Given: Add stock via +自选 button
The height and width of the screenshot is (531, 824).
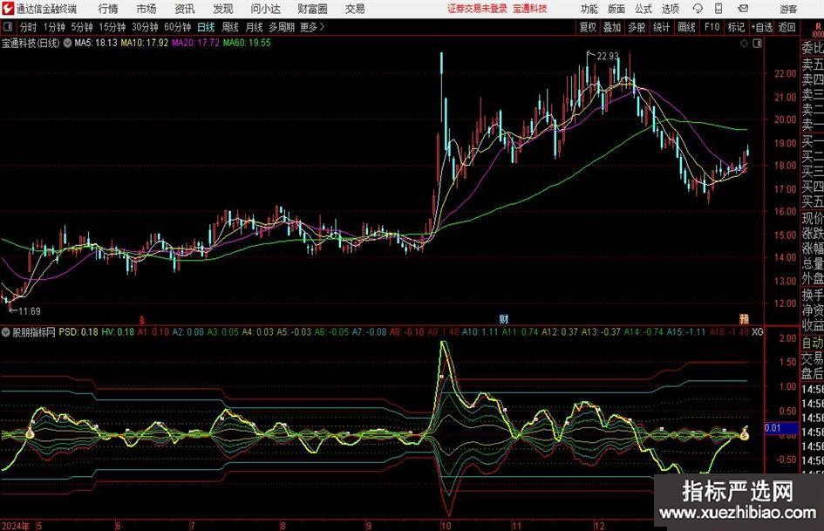Looking at the screenshot, I should click(x=762, y=27).
